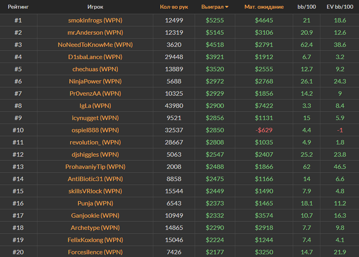
Task: Open Forcesilence (WPN) player profile
Action: (x=95, y=252)
